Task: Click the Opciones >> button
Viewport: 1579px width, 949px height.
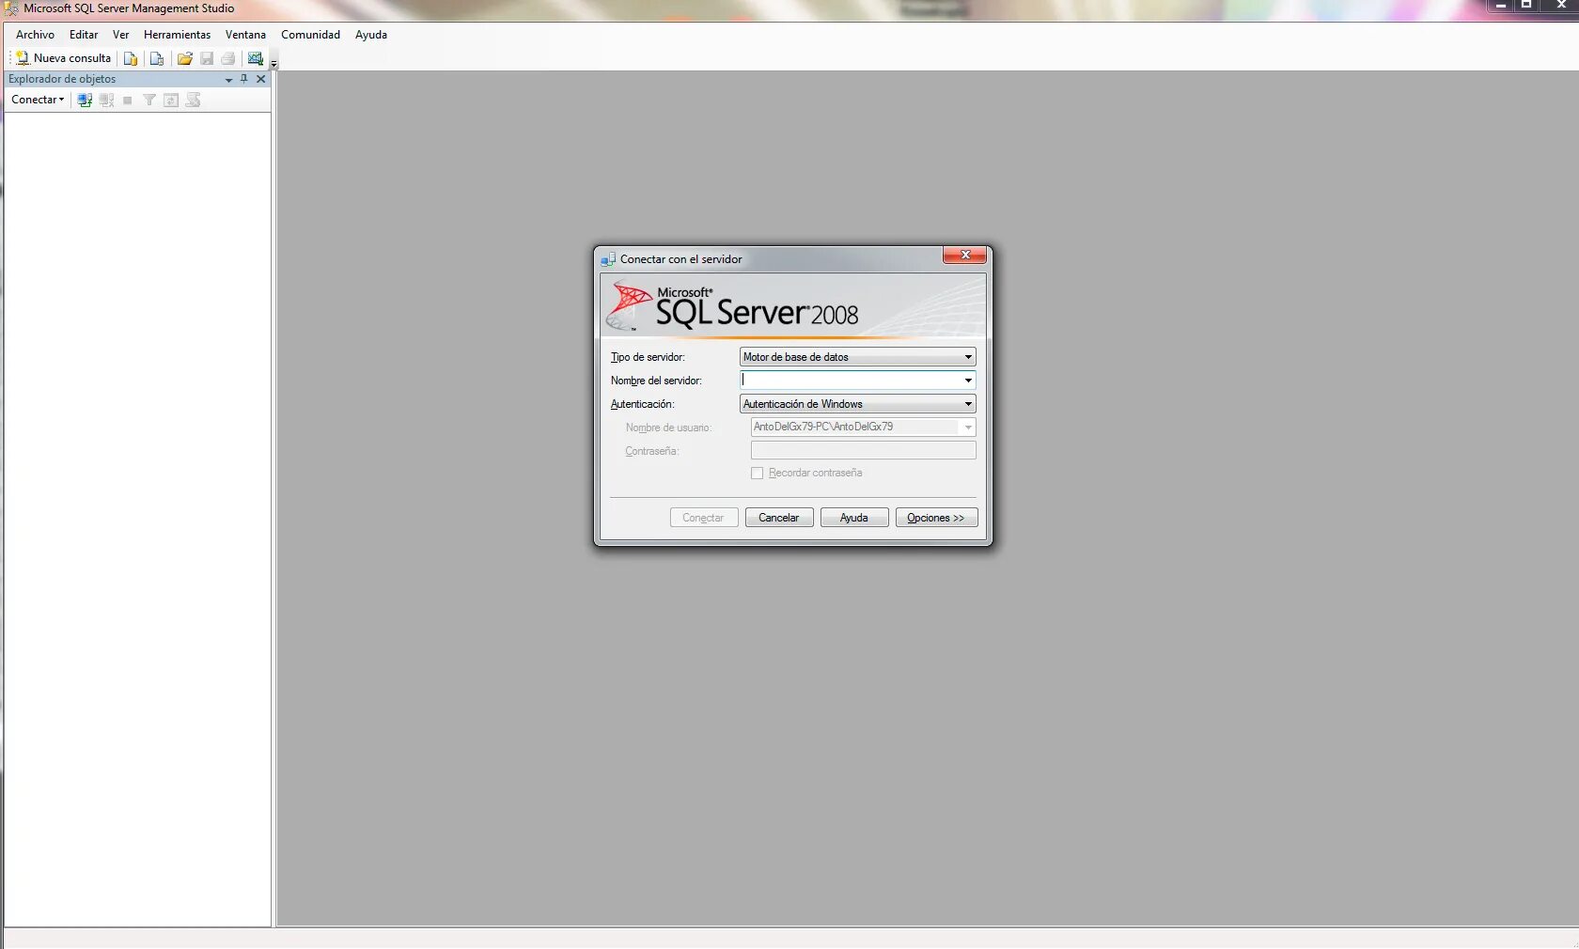Action: point(936,518)
